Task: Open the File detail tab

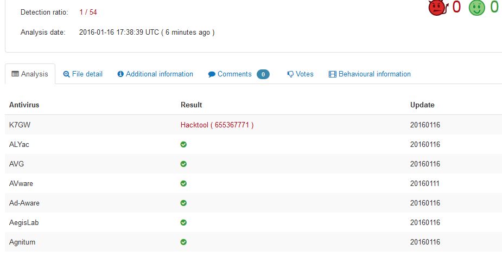Action: point(83,74)
